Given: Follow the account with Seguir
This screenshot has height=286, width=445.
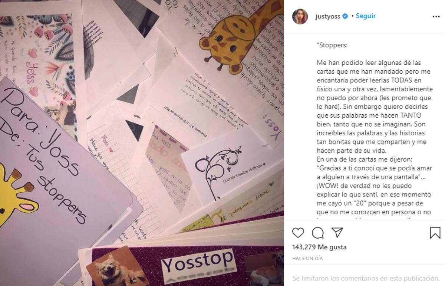Looking at the screenshot, I should pos(366,16).
